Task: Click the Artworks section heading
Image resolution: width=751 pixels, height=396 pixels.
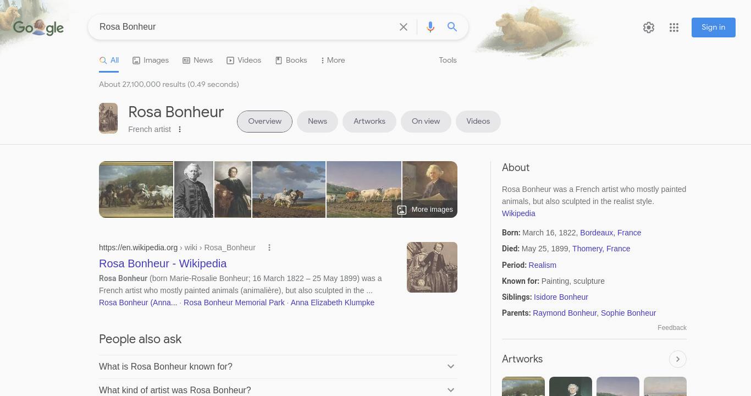Action: click(522, 359)
